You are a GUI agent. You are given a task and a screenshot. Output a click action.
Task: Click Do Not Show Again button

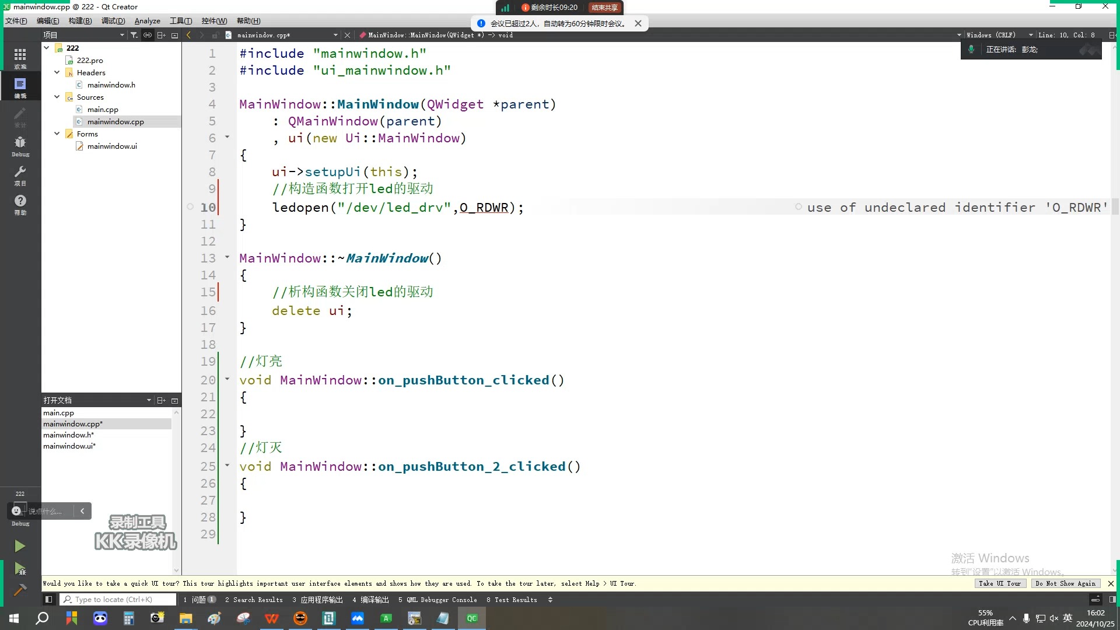click(1065, 583)
